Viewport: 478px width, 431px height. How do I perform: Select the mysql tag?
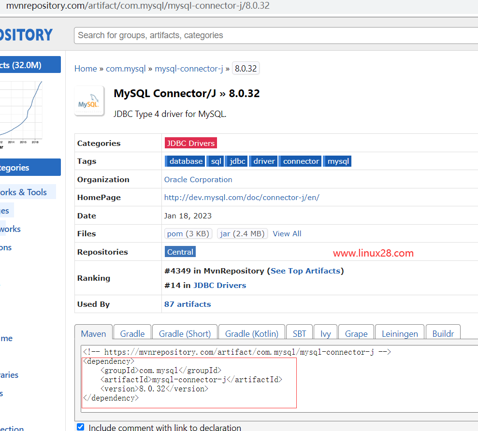click(x=338, y=161)
